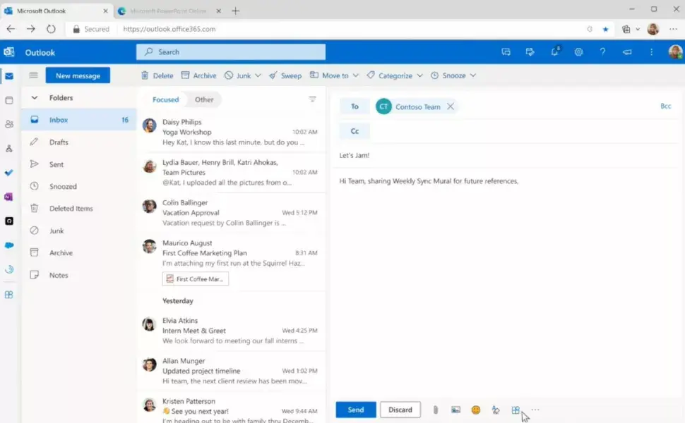Open Elvia Atkins Intern Meet & Greet email
This screenshot has width=685, height=423.
[x=232, y=331]
